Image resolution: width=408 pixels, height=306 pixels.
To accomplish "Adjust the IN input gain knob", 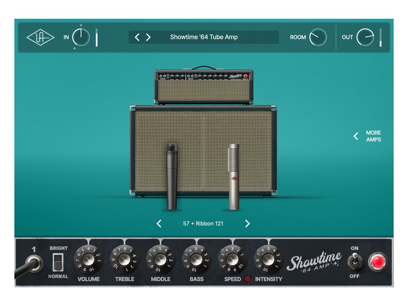I will 80,37.
